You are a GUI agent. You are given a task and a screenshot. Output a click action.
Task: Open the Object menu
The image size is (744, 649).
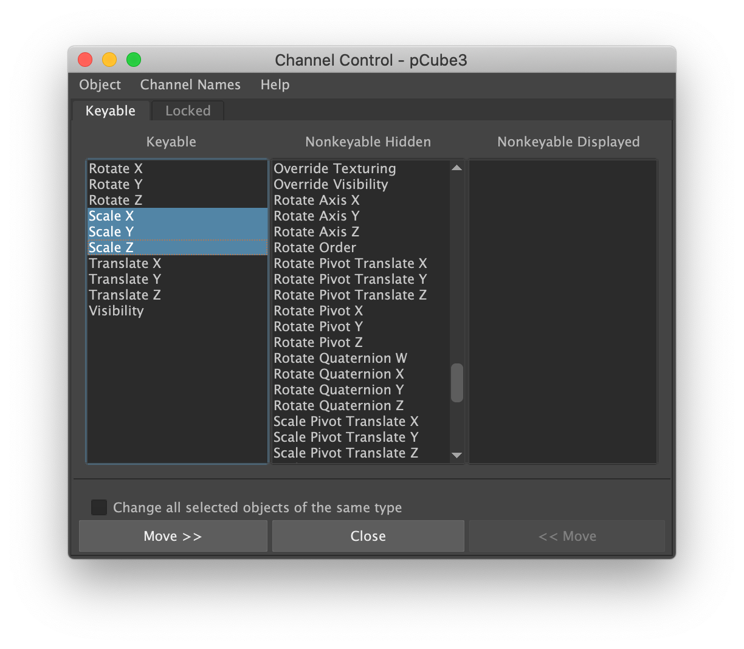point(100,85)
